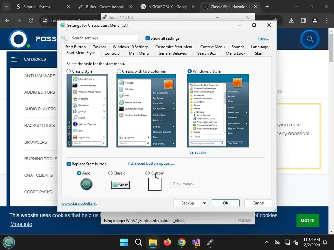Click Classic style preview thumbnail
Viewport: 334px width, 250px height.
(x=87, y=111)
